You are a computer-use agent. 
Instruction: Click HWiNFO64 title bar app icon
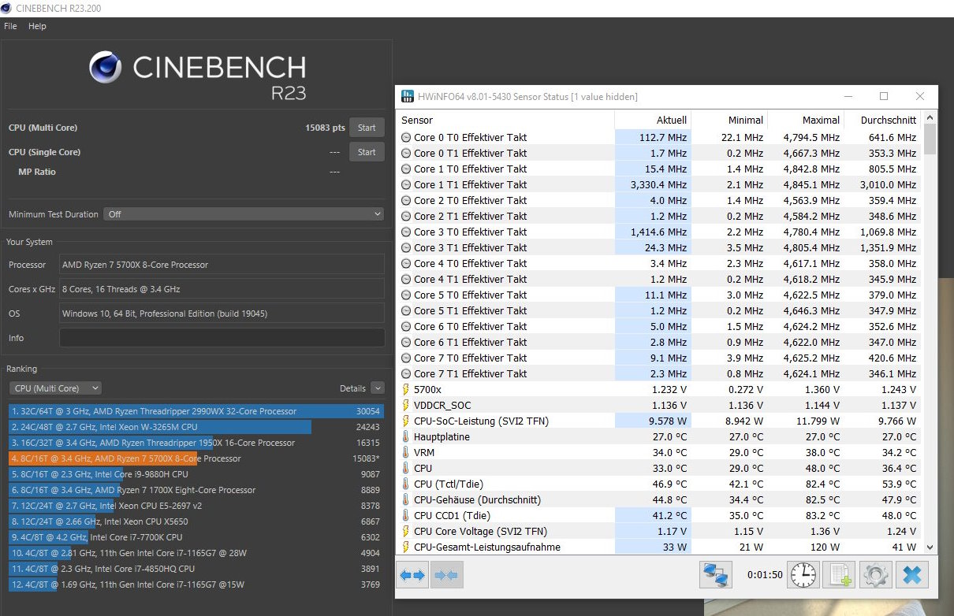click(x=408, y=96)
